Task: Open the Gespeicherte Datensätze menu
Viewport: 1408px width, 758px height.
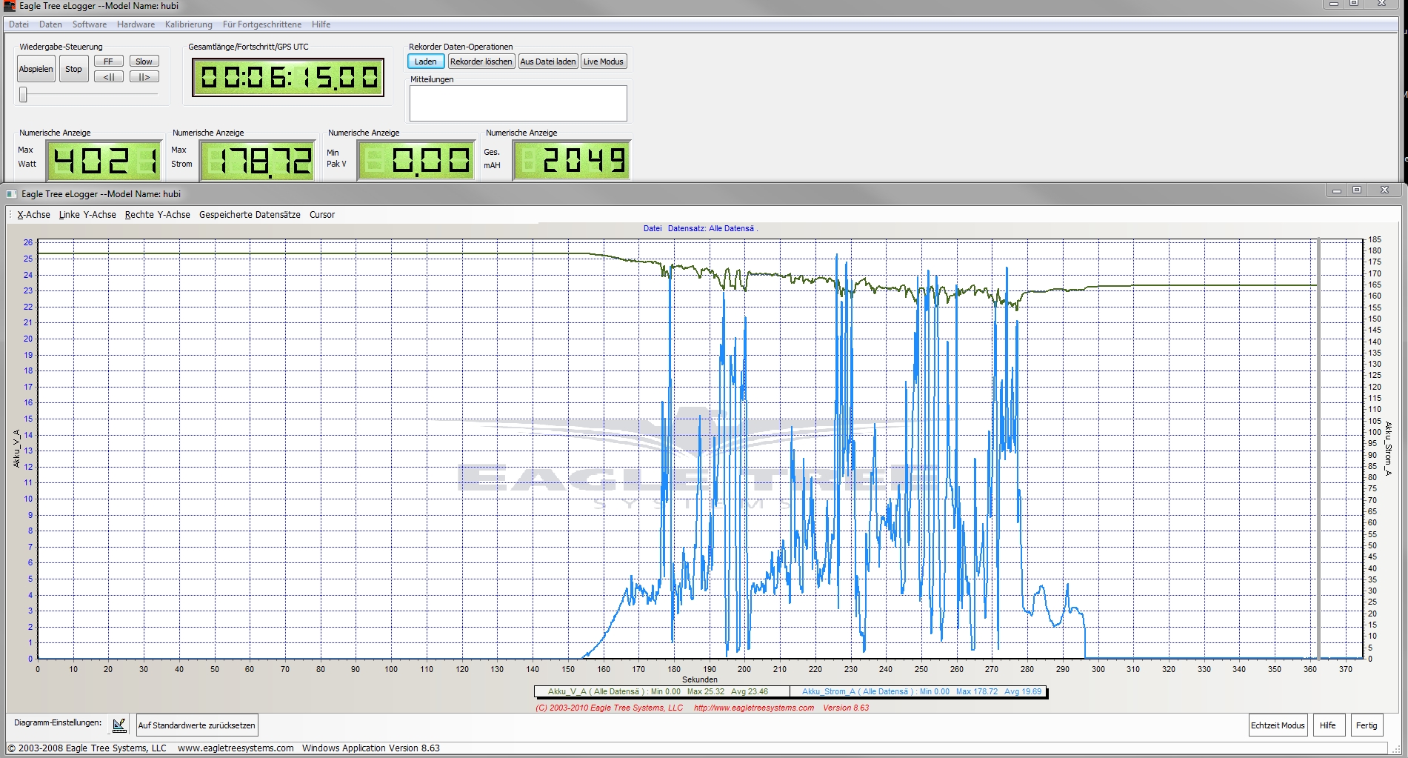Action: (x=250, y=215)
